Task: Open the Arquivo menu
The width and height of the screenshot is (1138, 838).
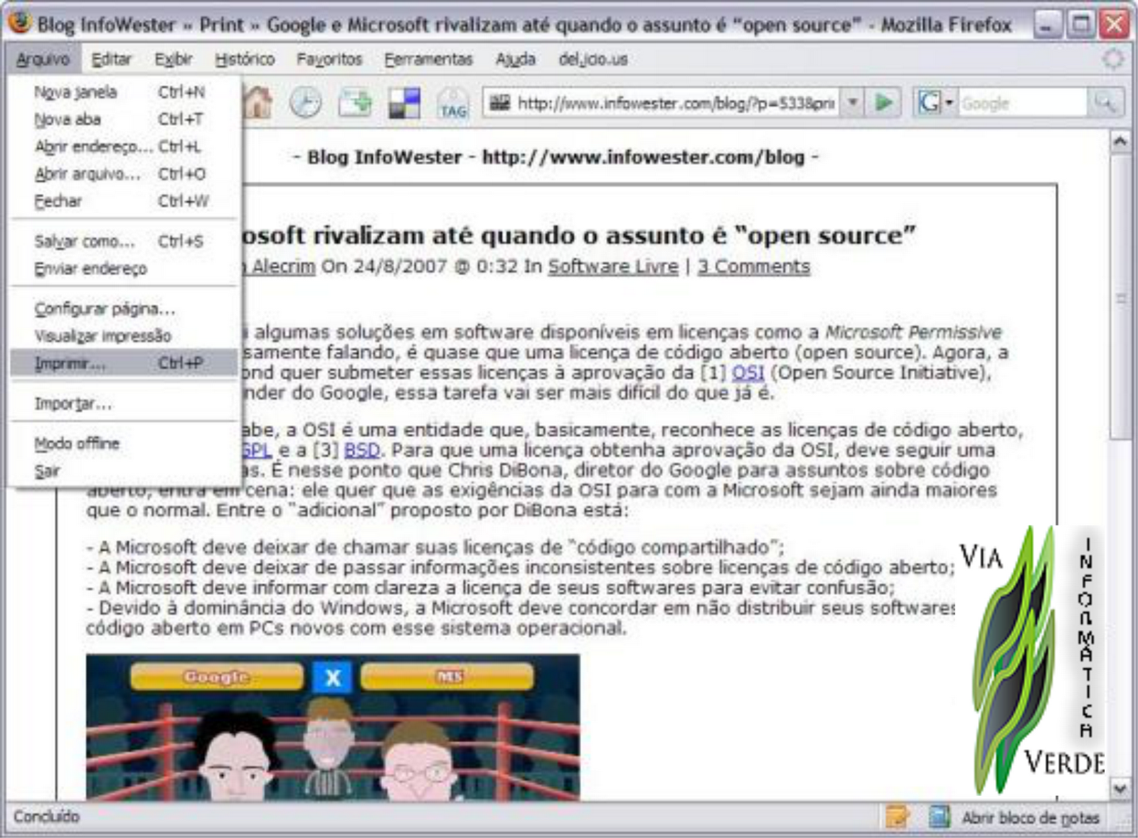Action: pyautogui.click(x=43, y=59)
